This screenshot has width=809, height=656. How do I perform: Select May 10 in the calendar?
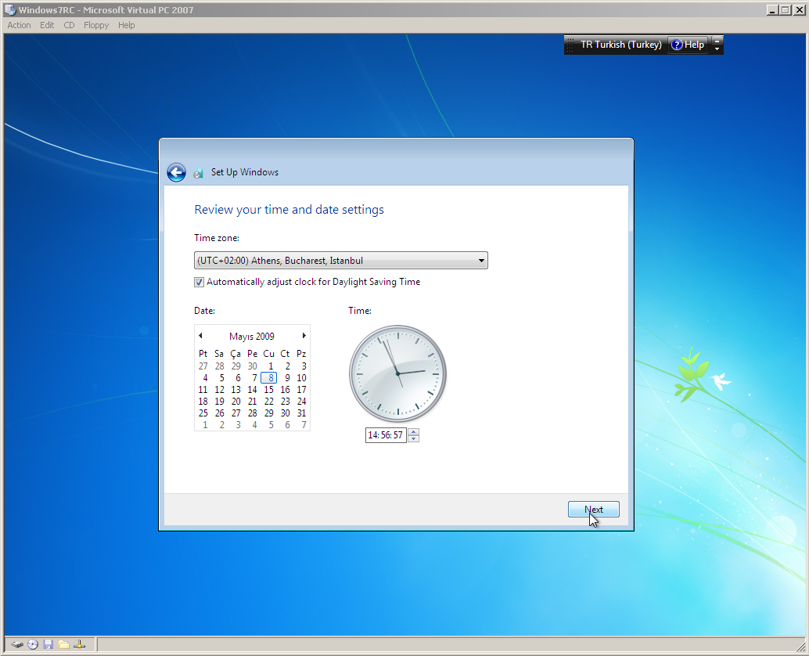(302, 378)
